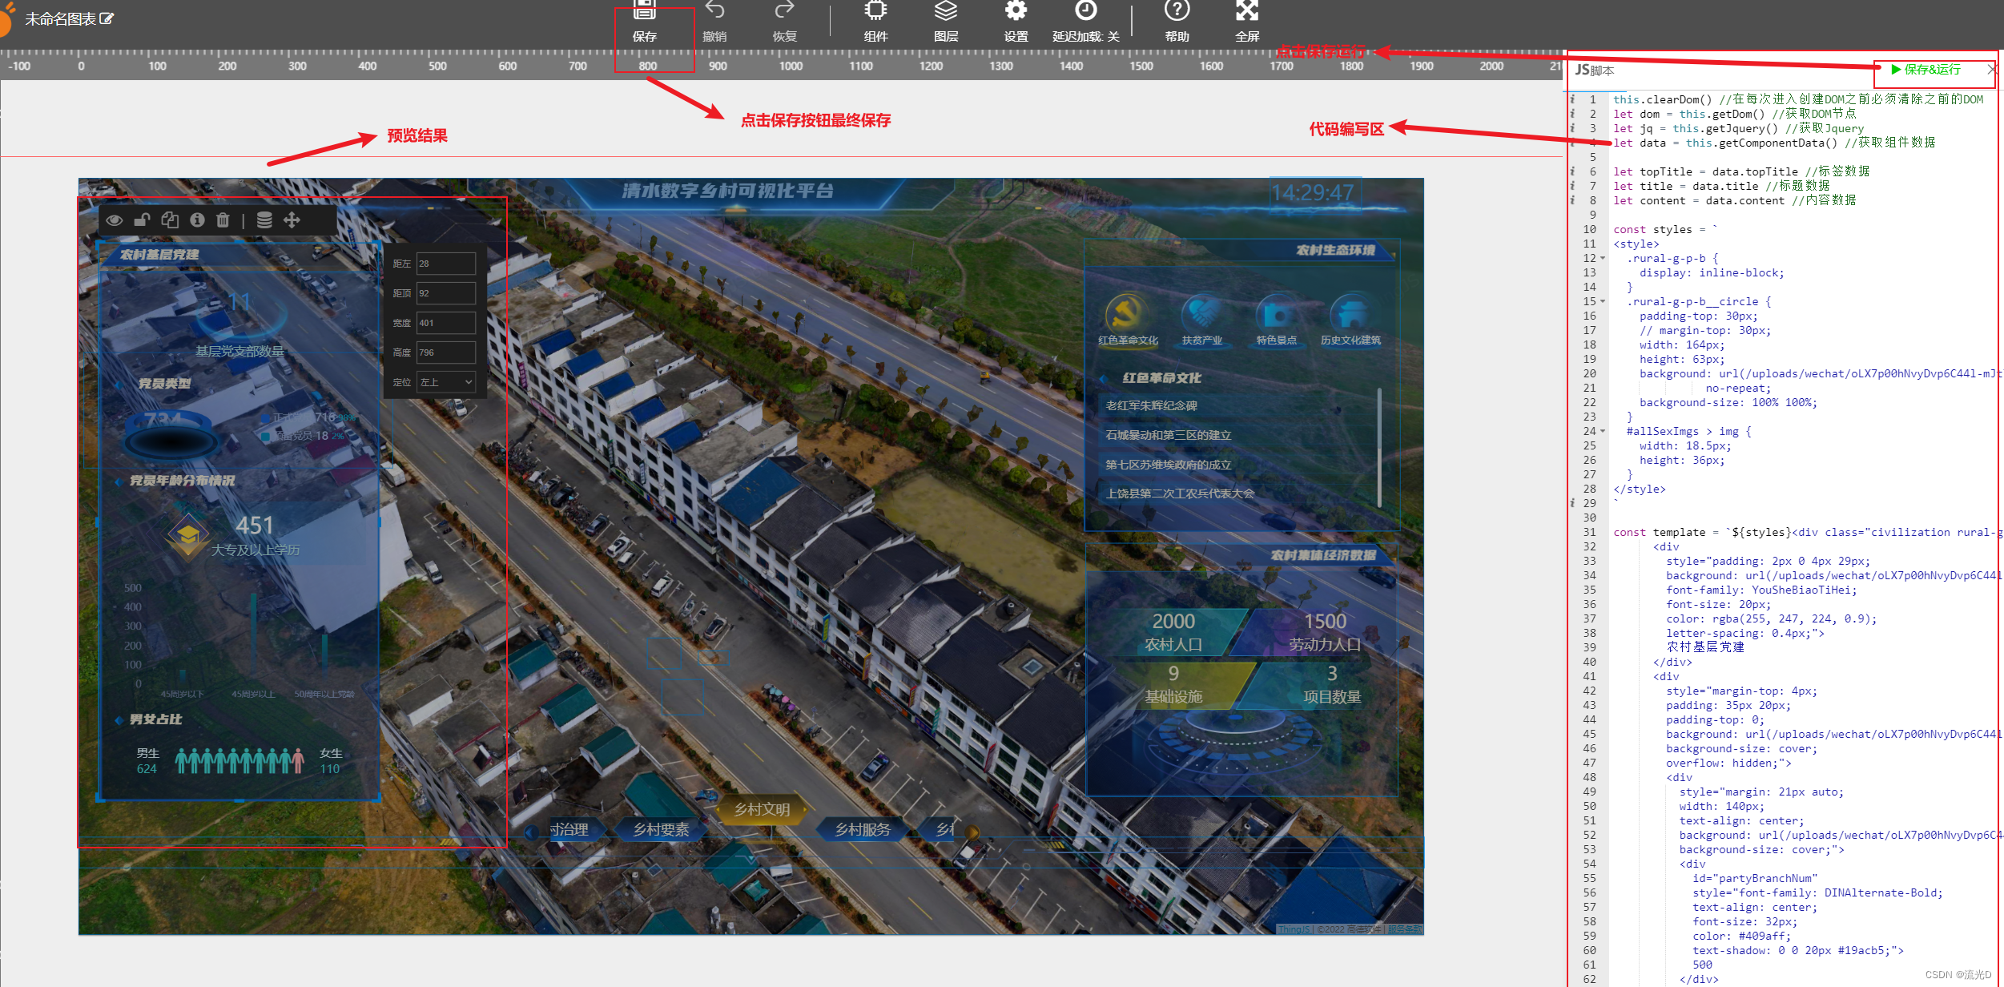
Task: Click the 宽度 width input field
Action: [x=446, y=323]
